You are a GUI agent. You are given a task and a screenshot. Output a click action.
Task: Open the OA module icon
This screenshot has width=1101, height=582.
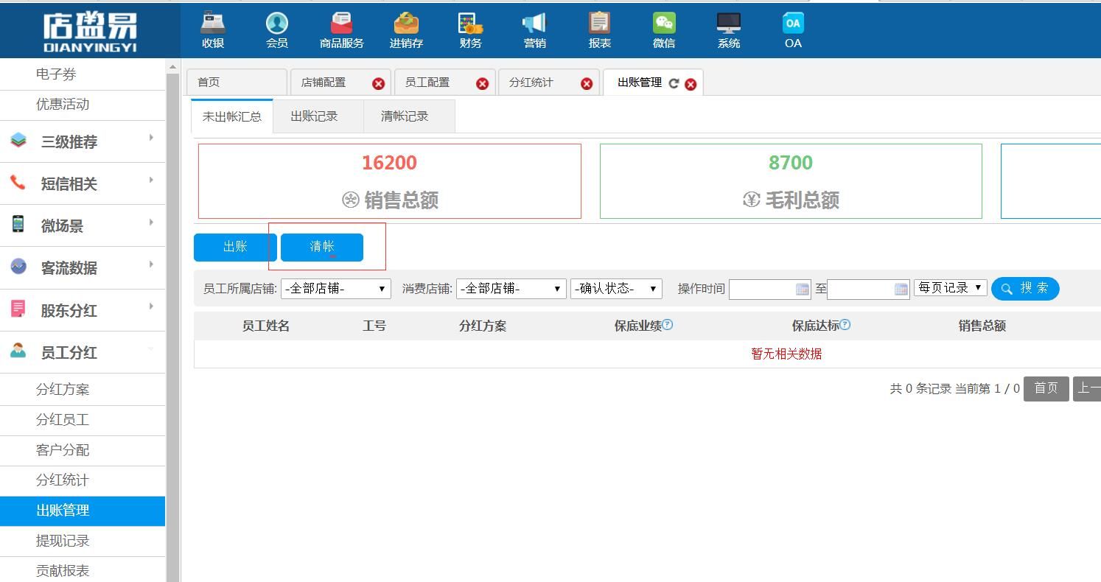point(793,24)
